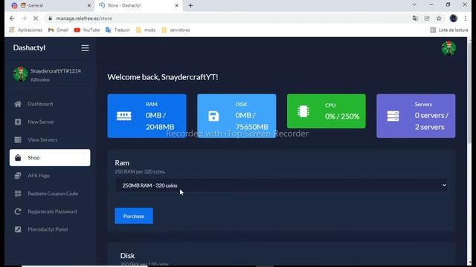Click the Shop bag icon

(18, 157)
